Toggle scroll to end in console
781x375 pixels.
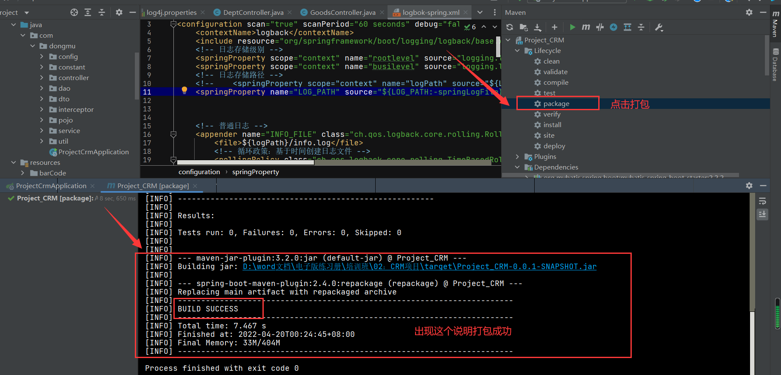762,214
